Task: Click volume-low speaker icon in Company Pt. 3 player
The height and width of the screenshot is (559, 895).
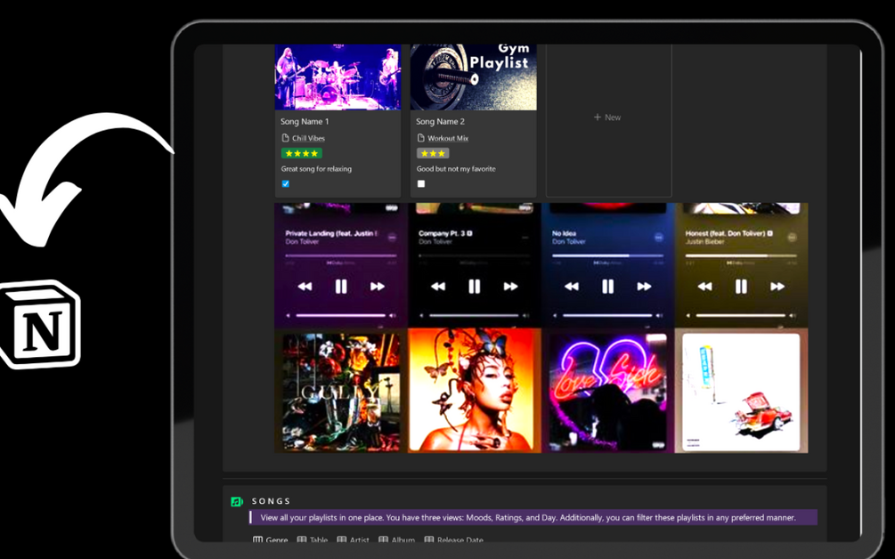Action: [x=422, y=315]
